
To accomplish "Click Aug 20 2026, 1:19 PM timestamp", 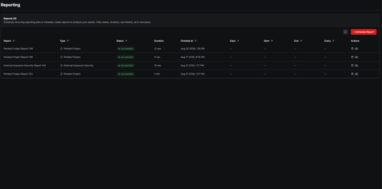I will [x=192, y=49].
